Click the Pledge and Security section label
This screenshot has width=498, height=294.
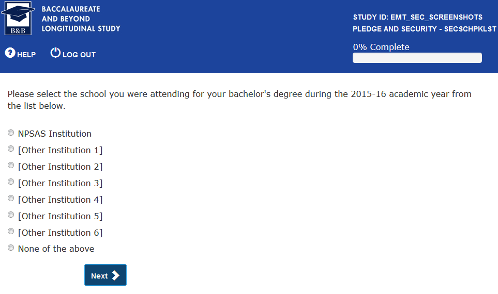[x=424, y=29]
